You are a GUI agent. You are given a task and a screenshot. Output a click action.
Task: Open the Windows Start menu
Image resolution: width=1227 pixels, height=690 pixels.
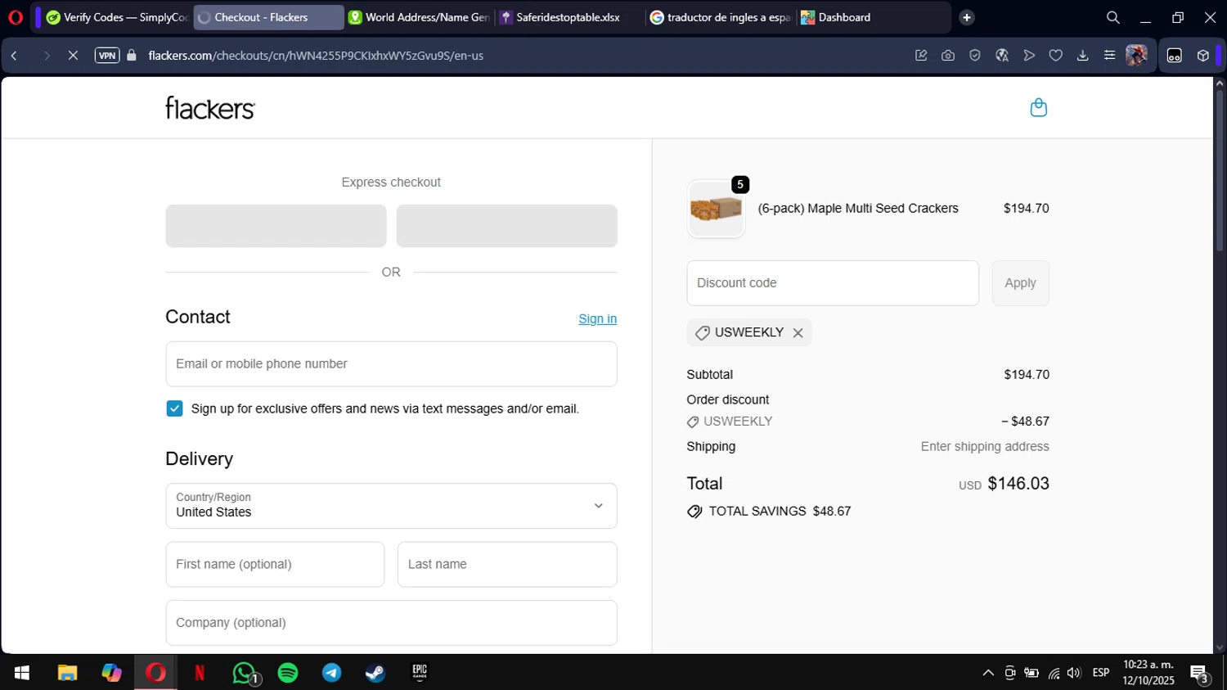click(x=22, y=673)
